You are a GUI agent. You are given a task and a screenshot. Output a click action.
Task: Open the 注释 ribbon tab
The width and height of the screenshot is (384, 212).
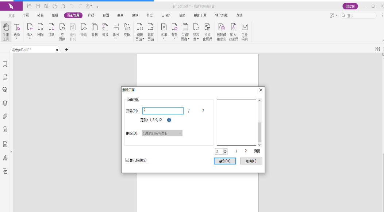point(91,16)
